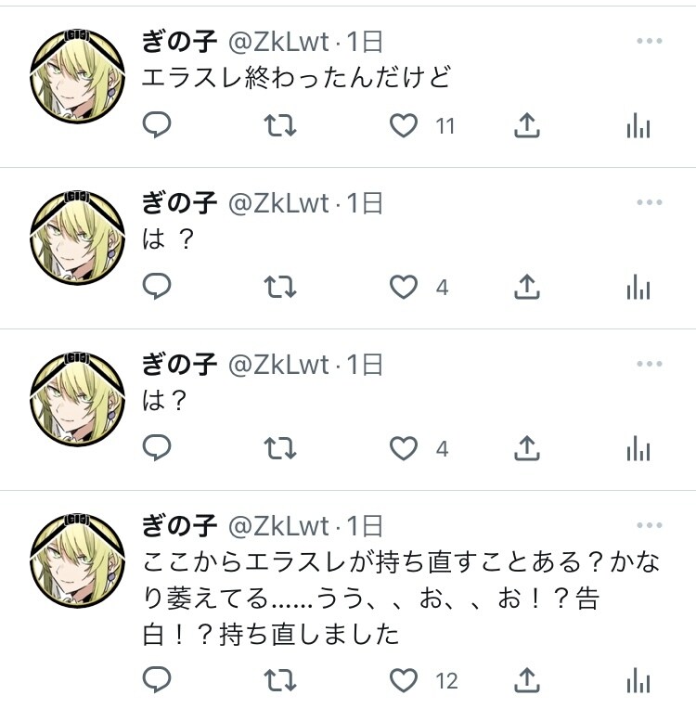Retweet the エラスレ終わったんだけど tweet
Image resolution: width=696 pixels, height=721 pixels.
280,125
